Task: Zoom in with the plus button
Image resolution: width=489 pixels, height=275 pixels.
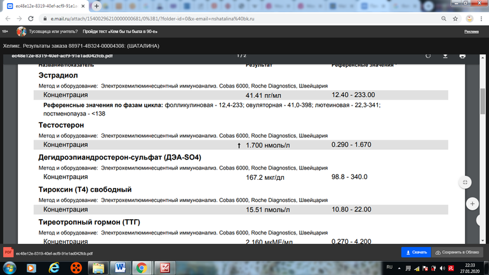Action: coord(472,204)
